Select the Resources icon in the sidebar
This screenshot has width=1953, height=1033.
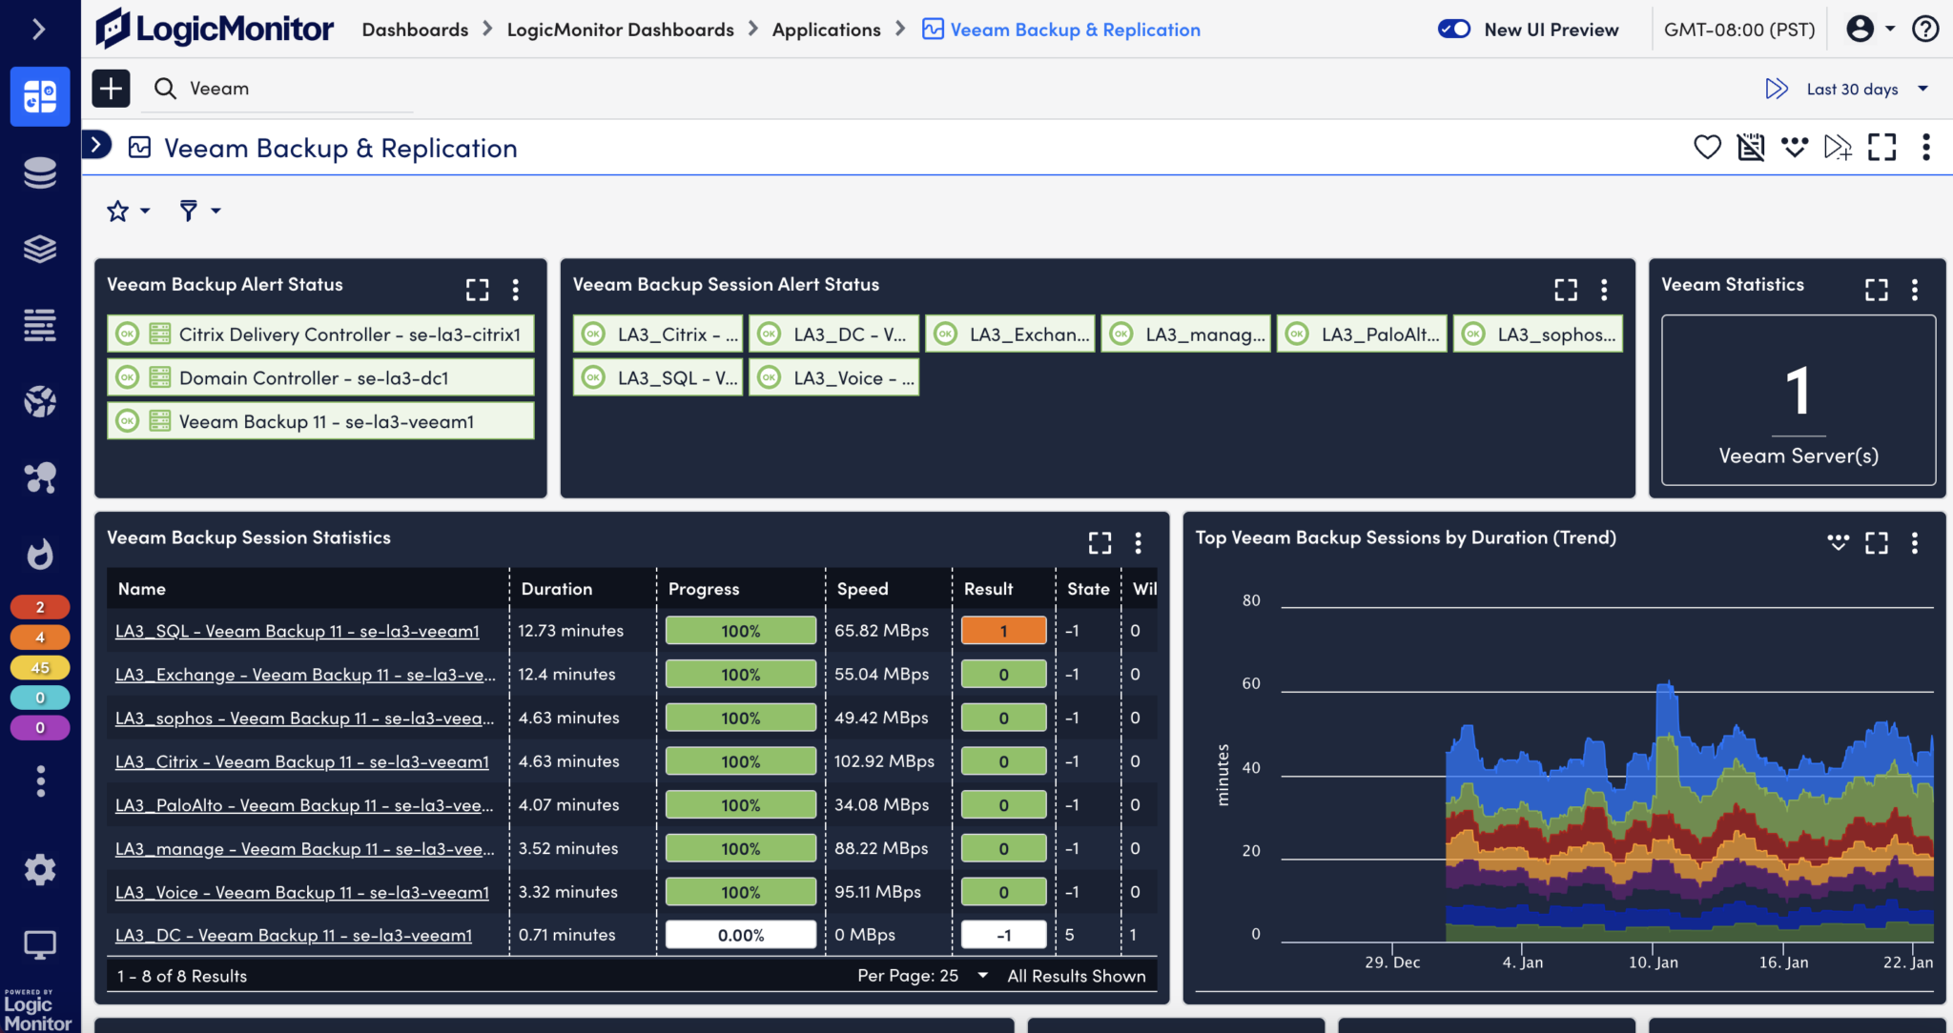click(40, 172)
